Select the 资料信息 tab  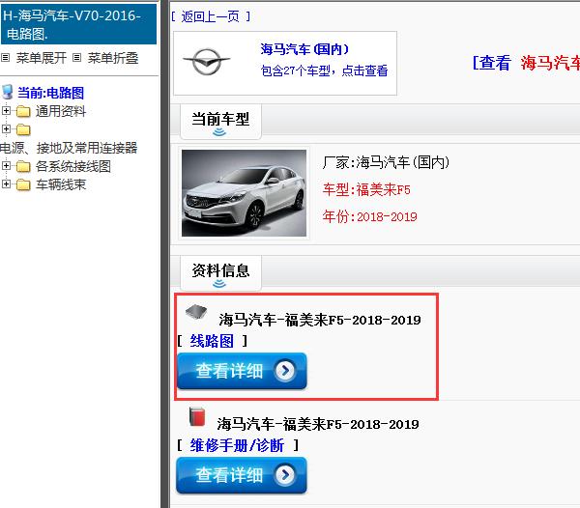coord(220,273)
